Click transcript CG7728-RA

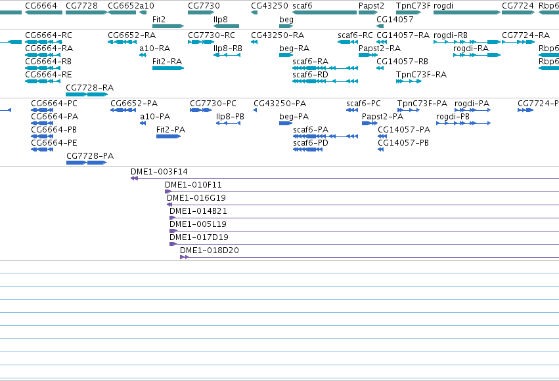pyautogui.click(x=87, y=94)
